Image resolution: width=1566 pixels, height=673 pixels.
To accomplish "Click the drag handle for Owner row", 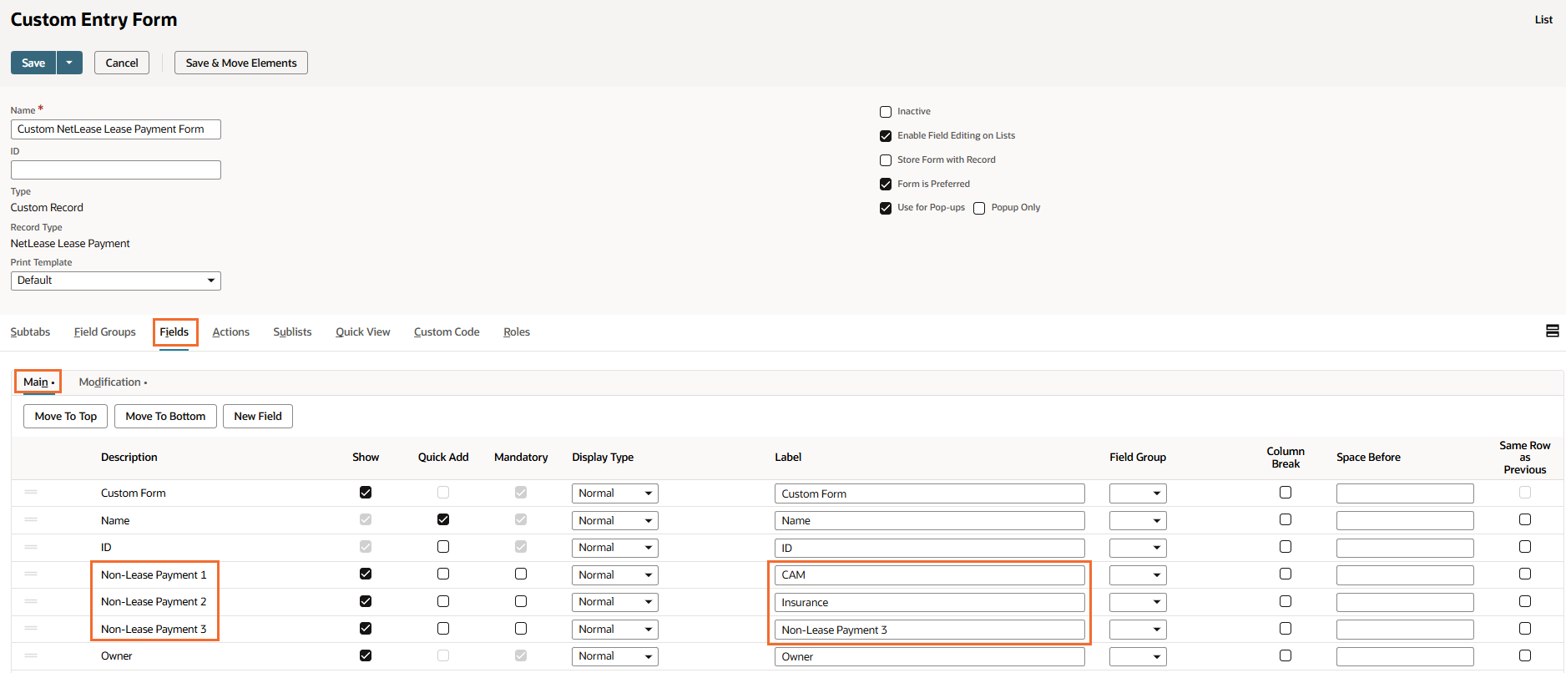I will 31,655.
